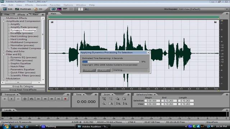Select Amplify effect
Viewport: 230px width, 129px height.
(15, 24)
